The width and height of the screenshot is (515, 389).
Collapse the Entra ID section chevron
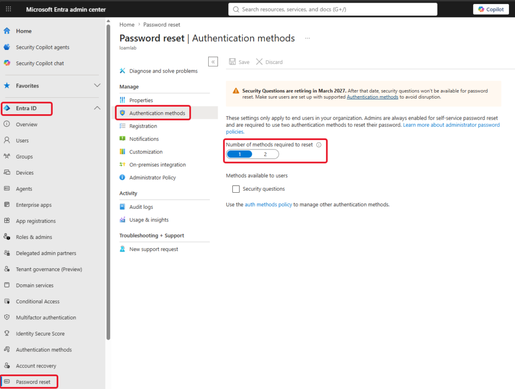[x=97, y=108]
